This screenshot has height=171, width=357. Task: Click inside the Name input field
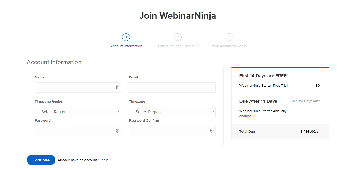pos(75,87)
